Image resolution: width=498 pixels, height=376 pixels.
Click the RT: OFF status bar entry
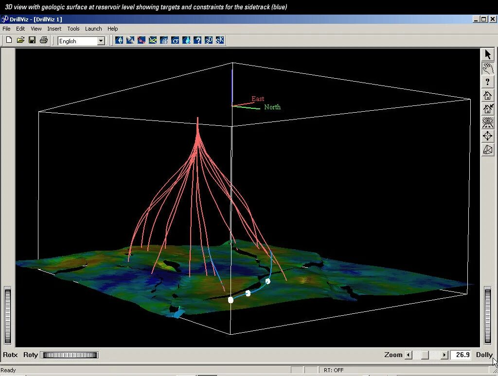pyautogui.click(x=334, y=370)
